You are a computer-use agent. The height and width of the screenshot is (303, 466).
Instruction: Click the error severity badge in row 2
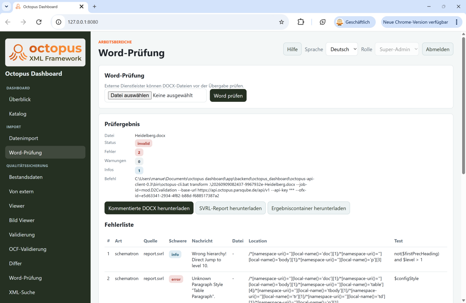point(176,279)
